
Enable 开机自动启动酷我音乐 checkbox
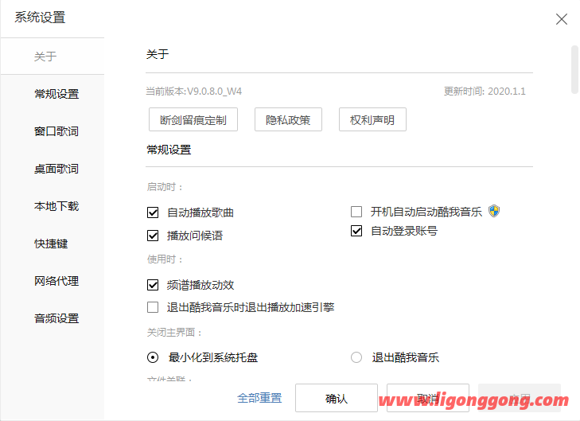tap(356, 212)
